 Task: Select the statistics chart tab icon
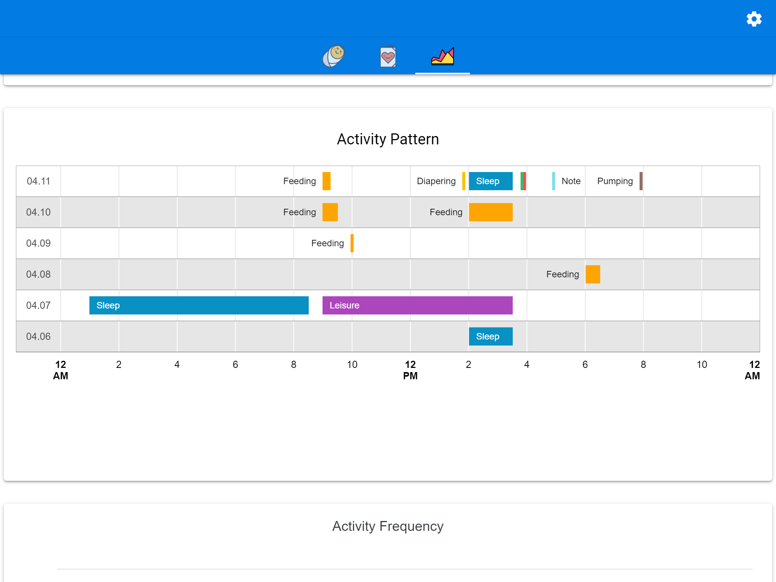click(442, 56)
